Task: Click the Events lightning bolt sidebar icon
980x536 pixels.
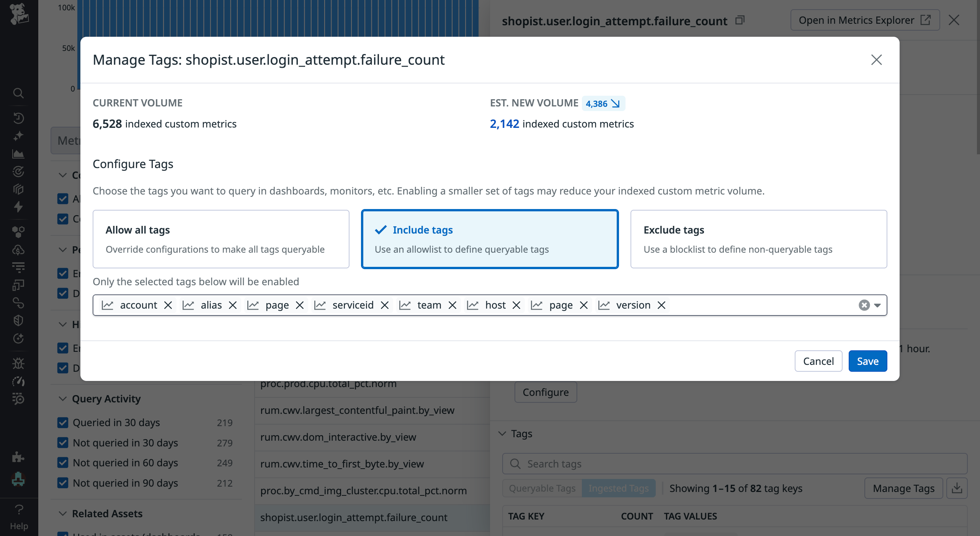Action: pyautogui.click(x=18, y=207)
